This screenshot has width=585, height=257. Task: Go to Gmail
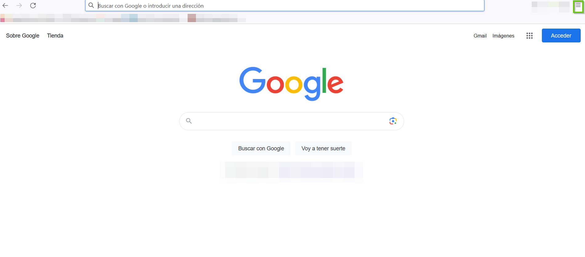(480, 36)
